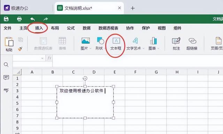Click the 数据透视表 ribbon button
223x134 pixels.
tap(43, 44)
